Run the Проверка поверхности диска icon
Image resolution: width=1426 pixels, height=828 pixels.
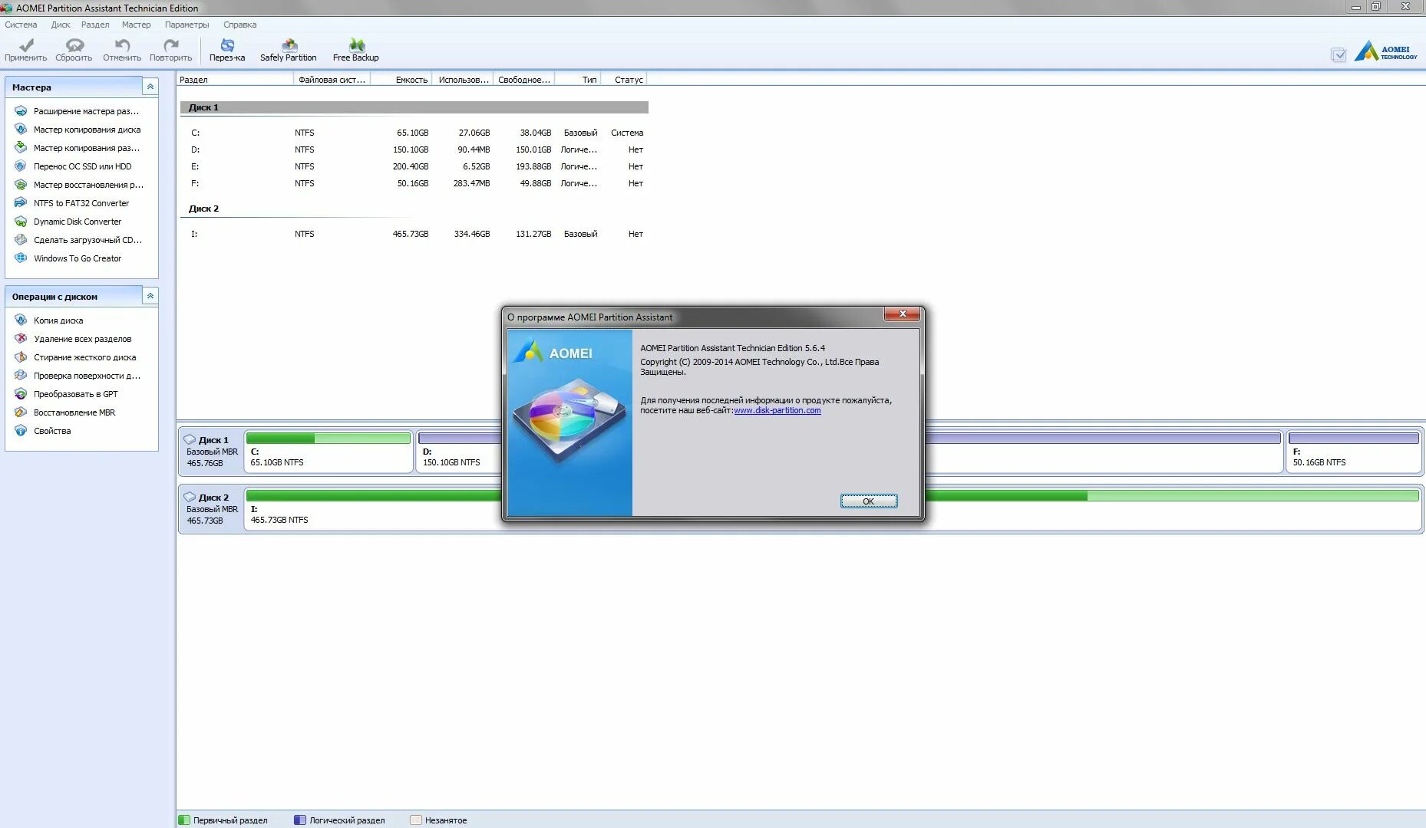(x=21, y=376)
